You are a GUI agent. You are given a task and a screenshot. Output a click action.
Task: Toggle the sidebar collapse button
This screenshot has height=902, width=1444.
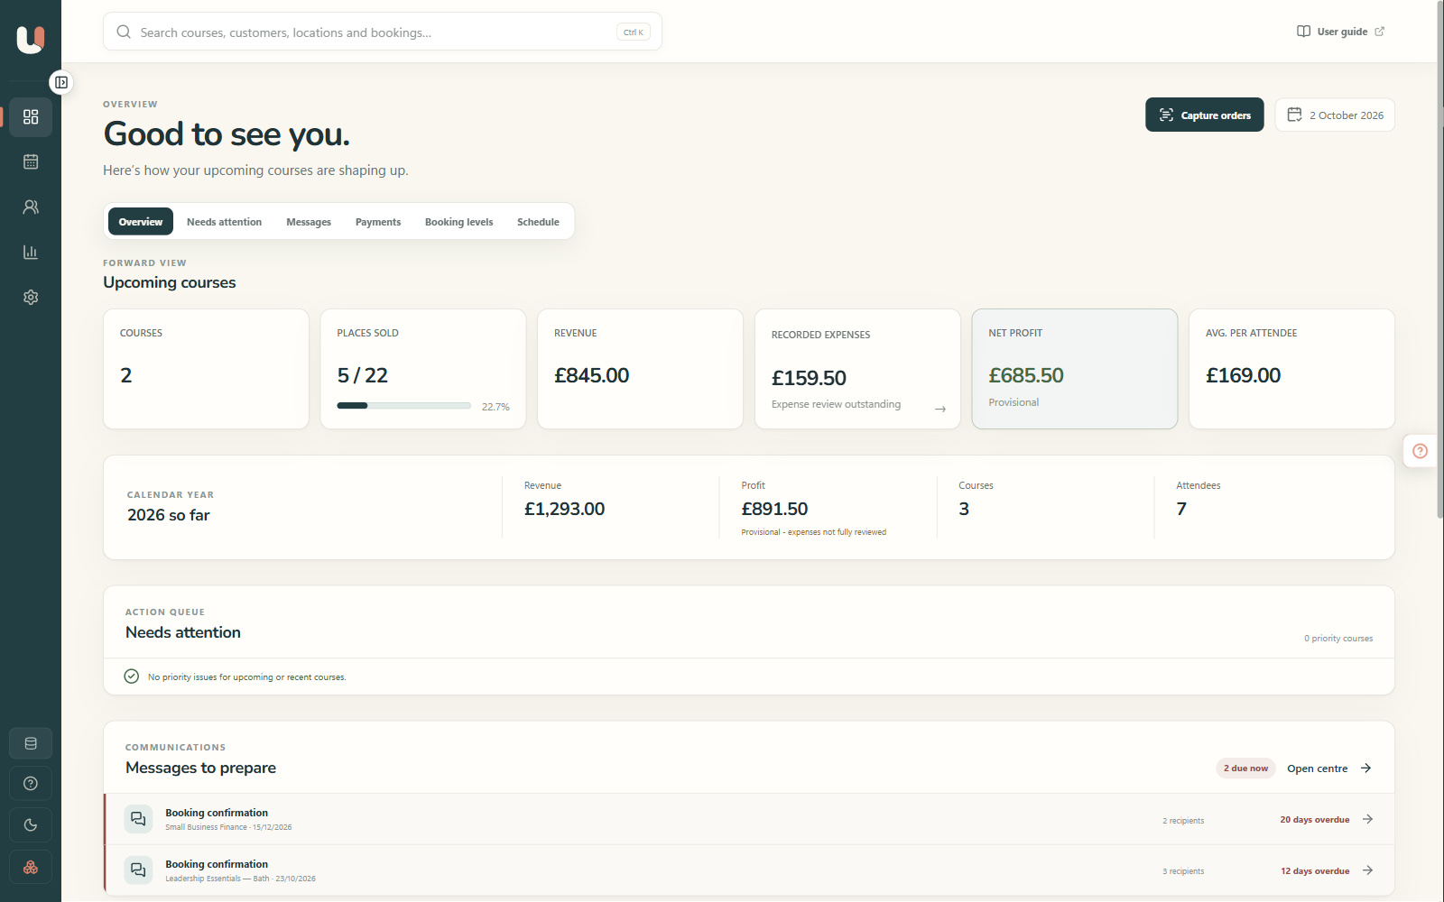coord(61,82)
